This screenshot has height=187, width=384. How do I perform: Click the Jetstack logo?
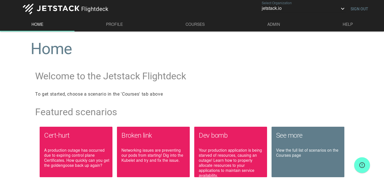click(28, 9)
